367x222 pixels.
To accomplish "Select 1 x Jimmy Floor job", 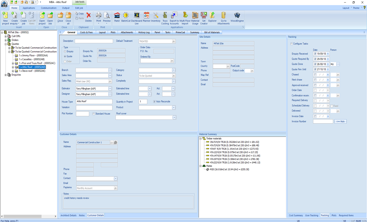I will tap(33, 55).
